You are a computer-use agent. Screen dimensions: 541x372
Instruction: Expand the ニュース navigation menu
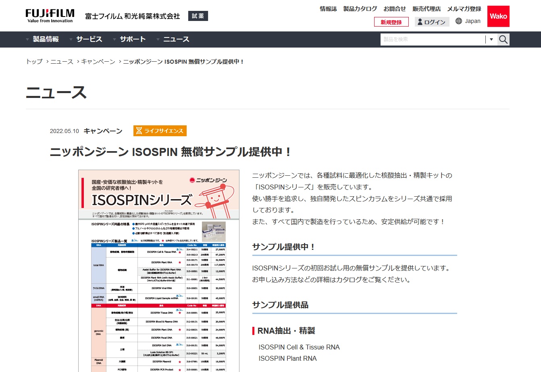tap(173, 39)
